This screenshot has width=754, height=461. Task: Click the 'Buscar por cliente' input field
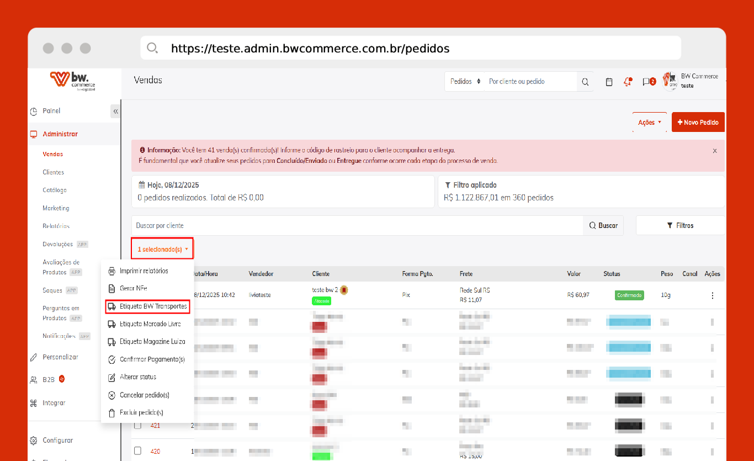click(x=357, y=226)
